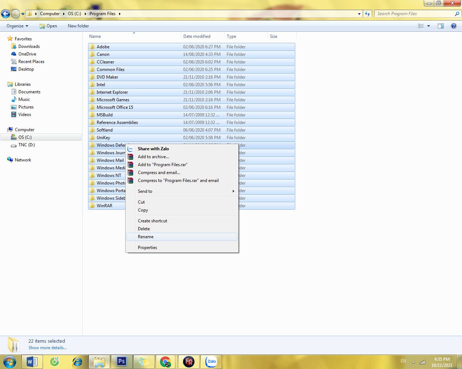Screen dimensions: 462x369
Task: Sort by the Name column header
Action: [134, 36]
